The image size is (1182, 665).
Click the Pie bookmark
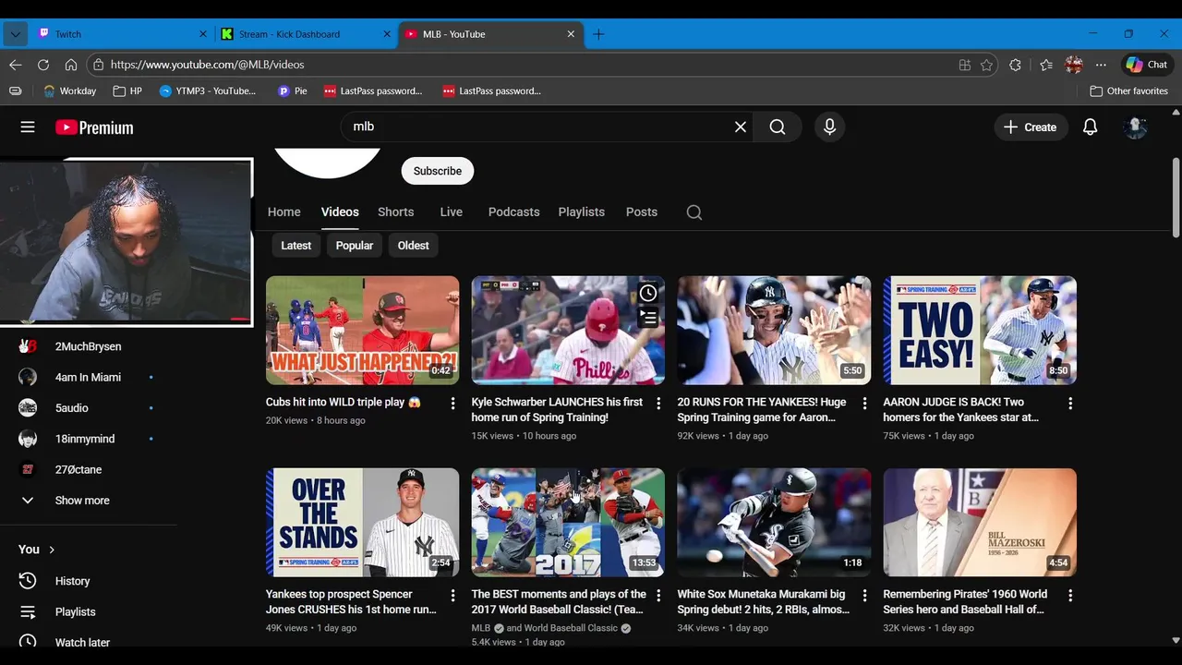tap(293, 91)
